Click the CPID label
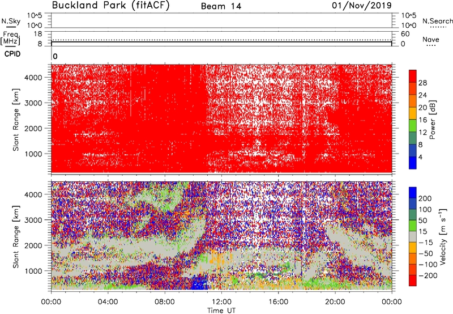Screen dimensions: 453x314 (12, 54)
